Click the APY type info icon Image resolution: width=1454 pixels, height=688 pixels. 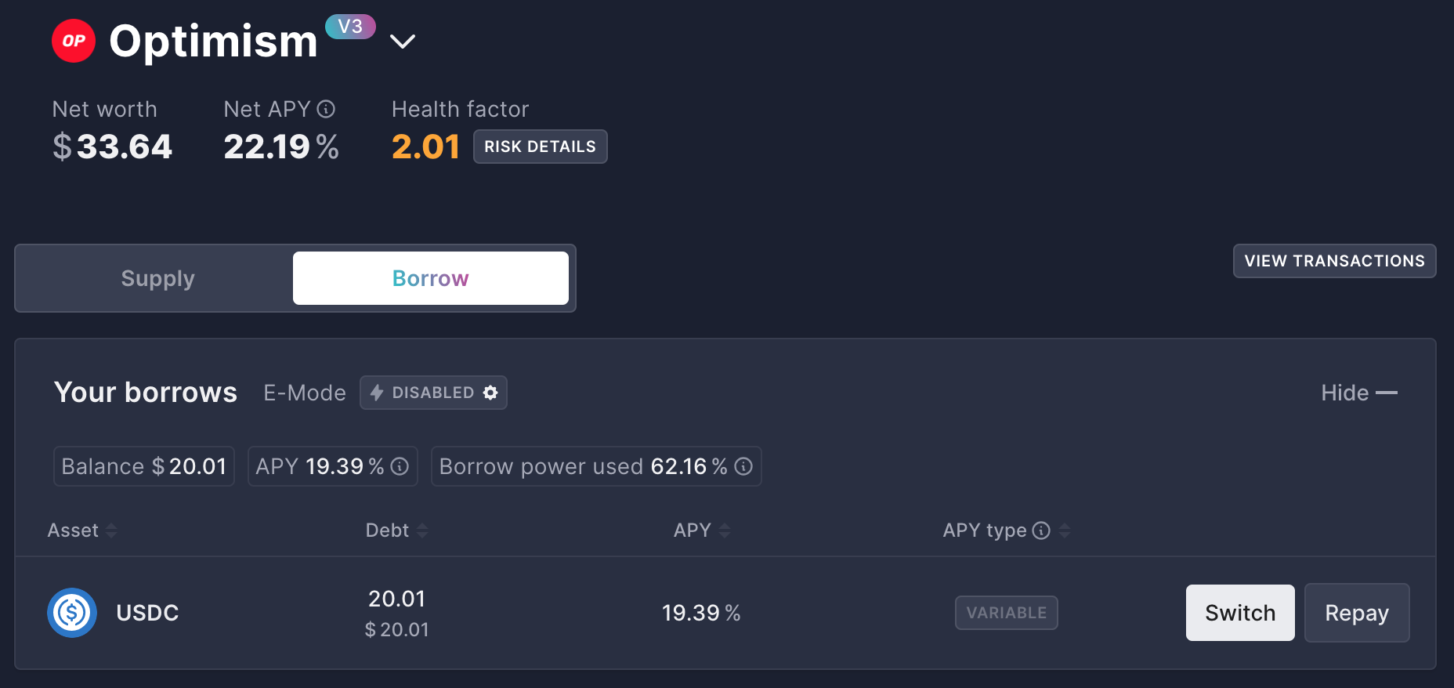[1041, 530]
